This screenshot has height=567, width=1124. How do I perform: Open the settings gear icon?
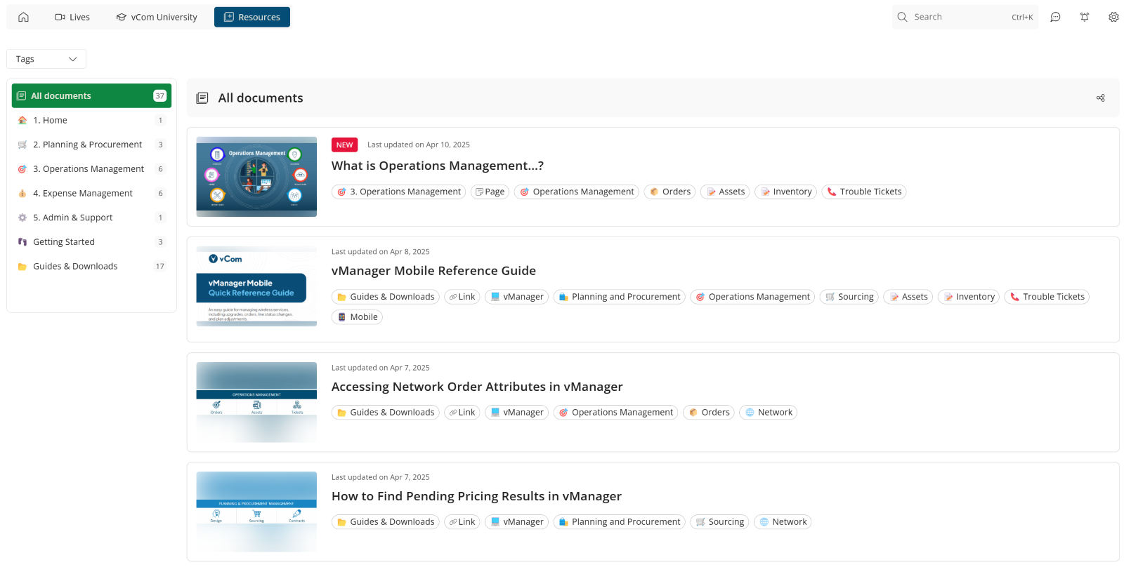click(1113, 17)
